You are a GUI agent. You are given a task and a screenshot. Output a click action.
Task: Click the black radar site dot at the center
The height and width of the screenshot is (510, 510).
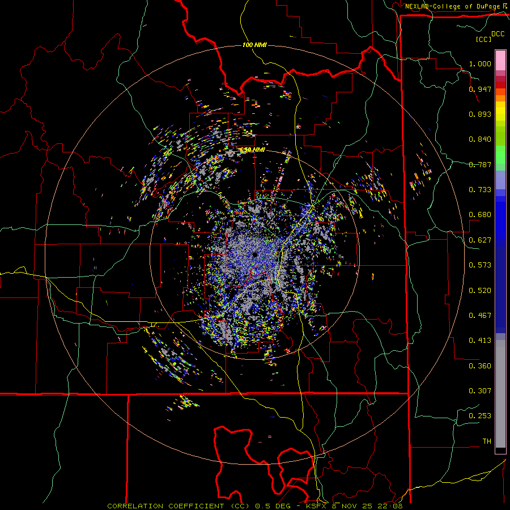point(254,254)
